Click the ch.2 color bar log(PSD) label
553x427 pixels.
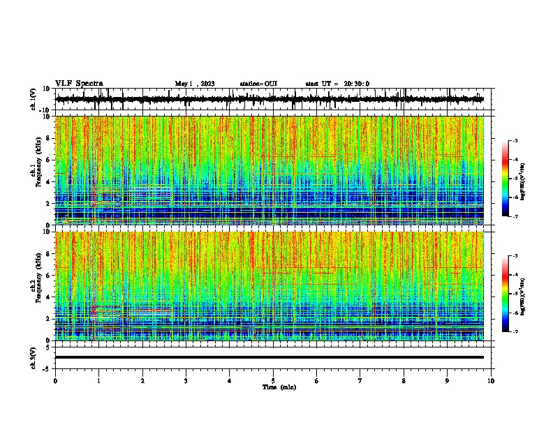(x=522, y=297)
